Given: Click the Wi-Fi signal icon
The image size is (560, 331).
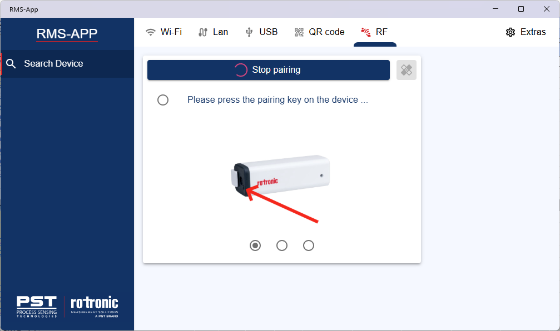Looking at the screenshot, I should pyautogui.click(x=151, y=32).
